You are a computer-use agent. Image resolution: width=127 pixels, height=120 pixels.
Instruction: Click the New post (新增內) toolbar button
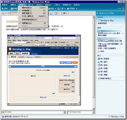pyautogui.click(x=14, y=8)
